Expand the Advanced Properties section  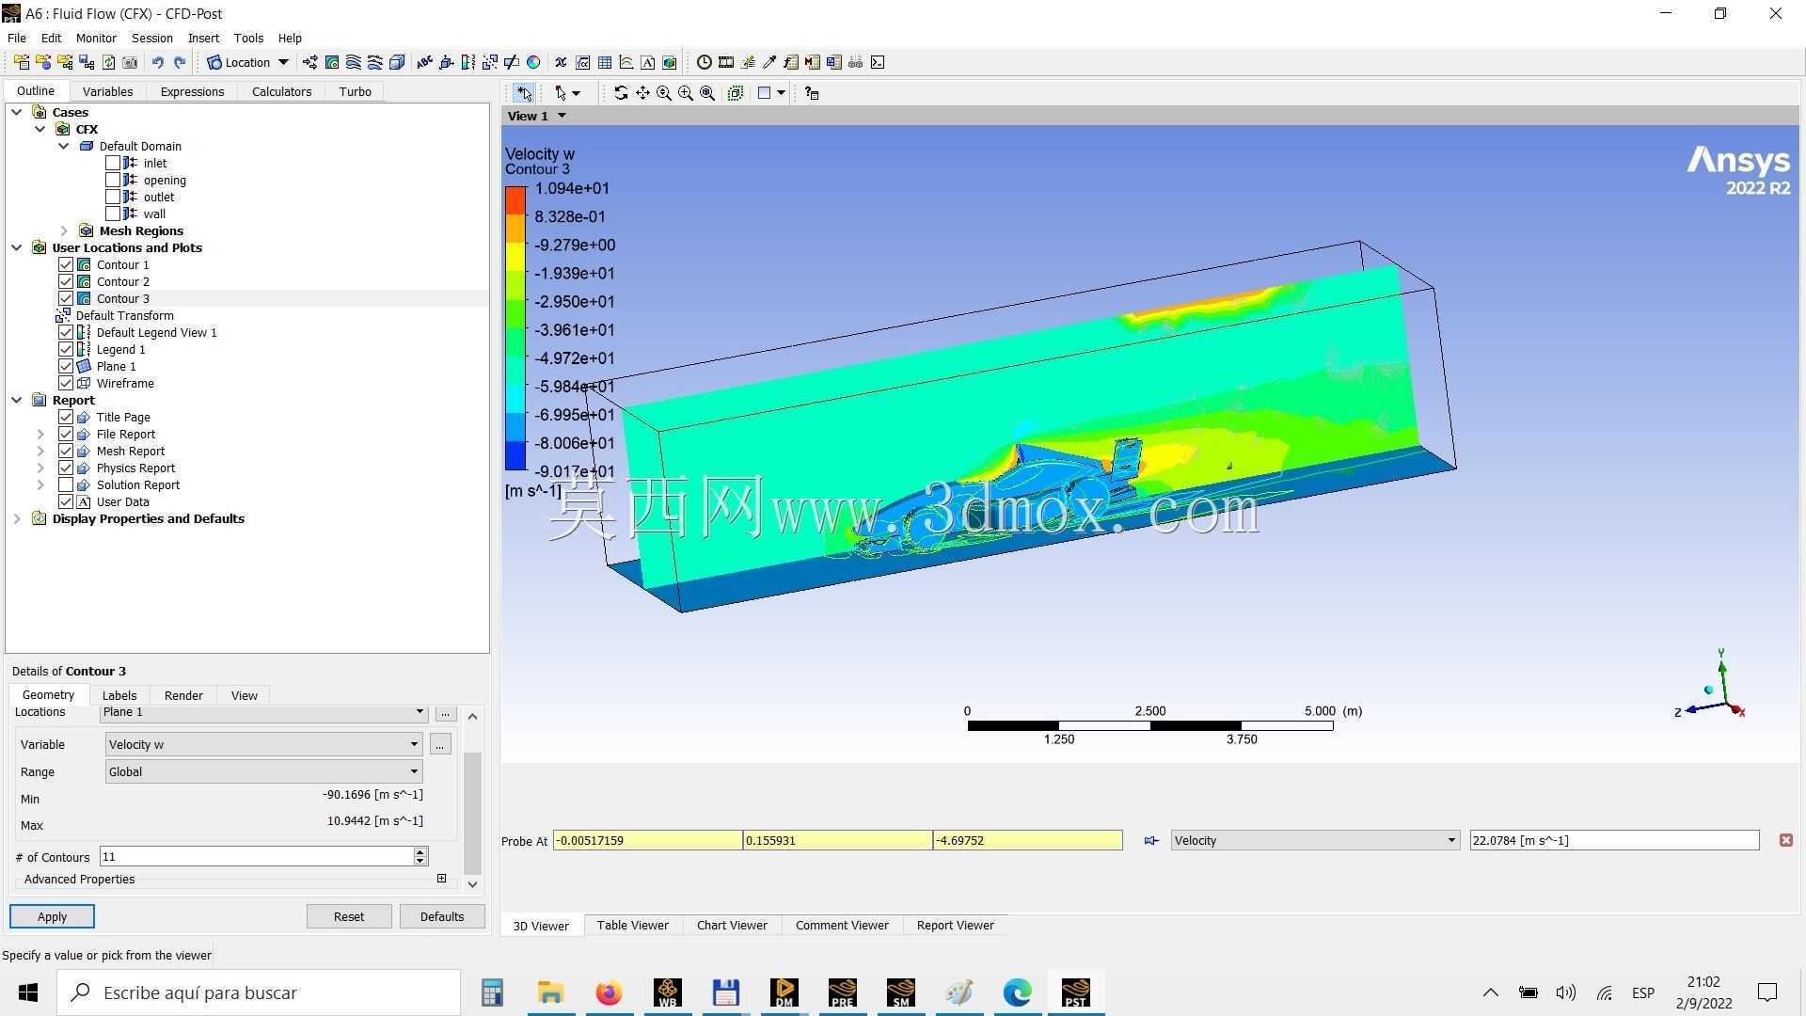[441, 879]
